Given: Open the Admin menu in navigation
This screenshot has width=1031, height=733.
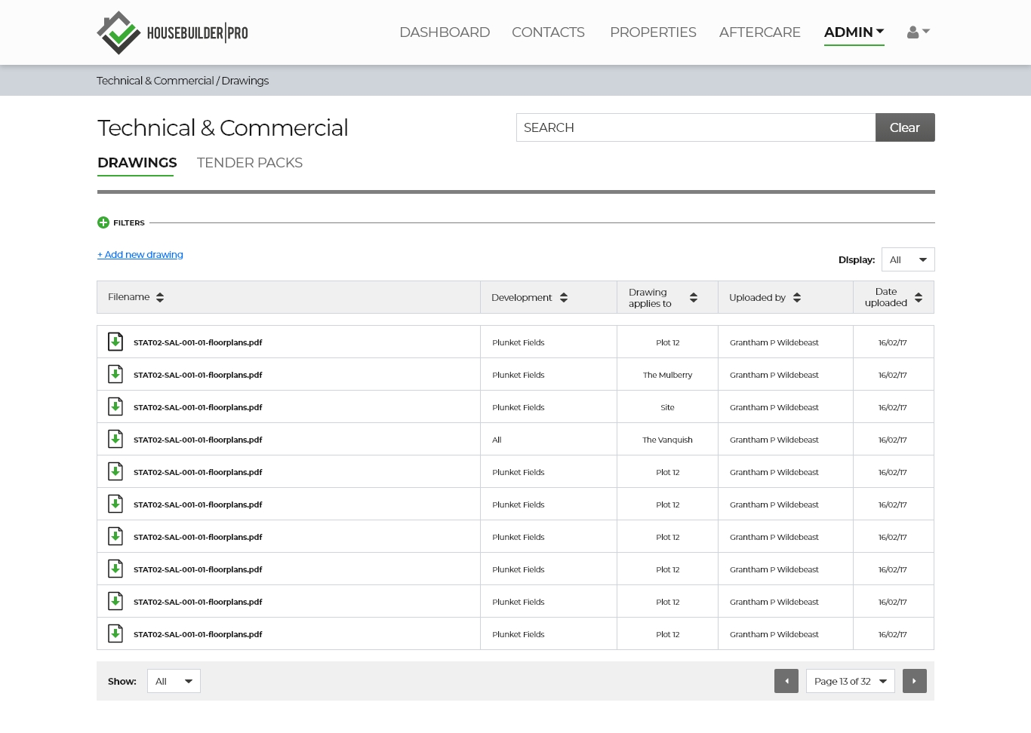Looking at the screenshot, I should tap(854, 32).
